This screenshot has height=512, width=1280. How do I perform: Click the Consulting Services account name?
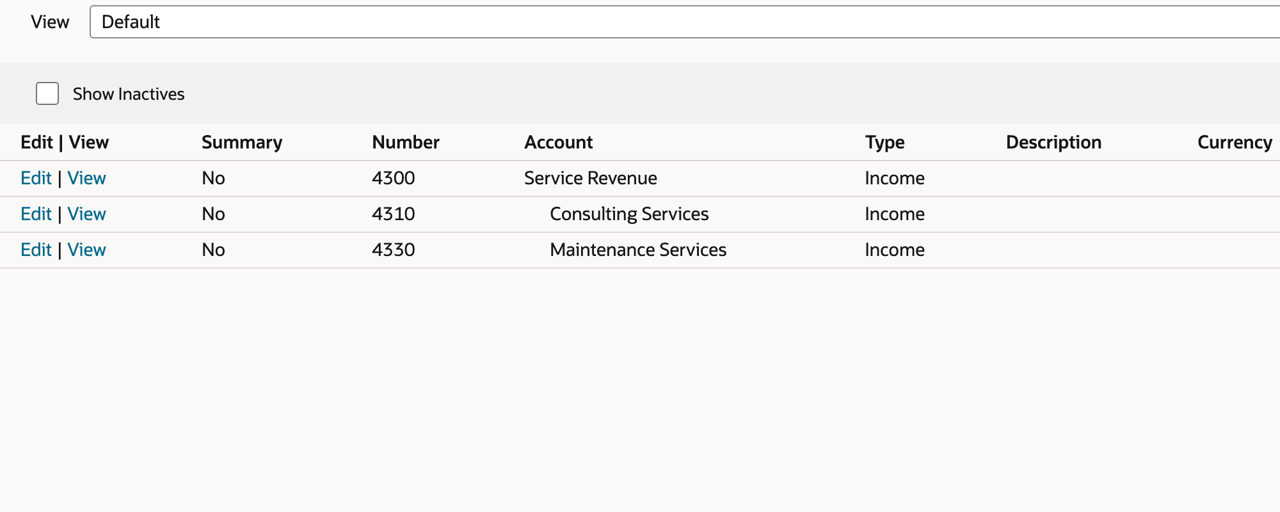pyautogui.click(x=629, y=214)
